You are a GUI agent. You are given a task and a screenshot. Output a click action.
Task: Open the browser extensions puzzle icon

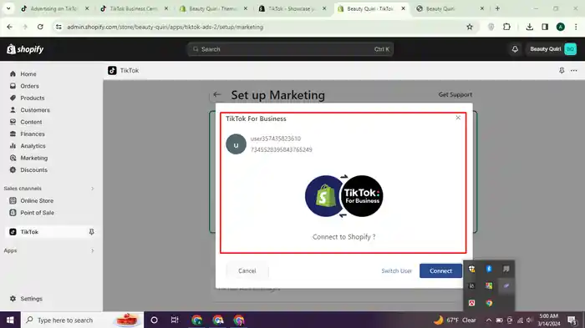(506, 27)
